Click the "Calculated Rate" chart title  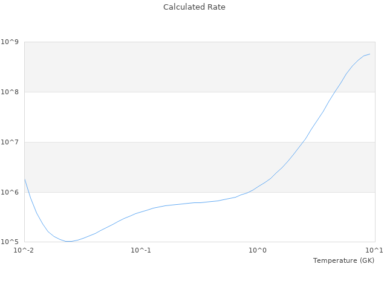(x=193, y=7)
